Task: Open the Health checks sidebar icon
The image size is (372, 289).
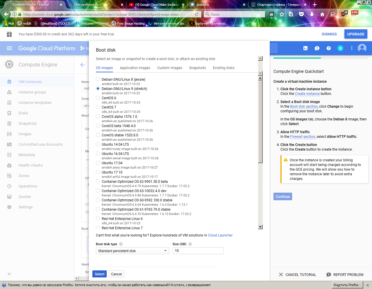Action: point(9,165)
